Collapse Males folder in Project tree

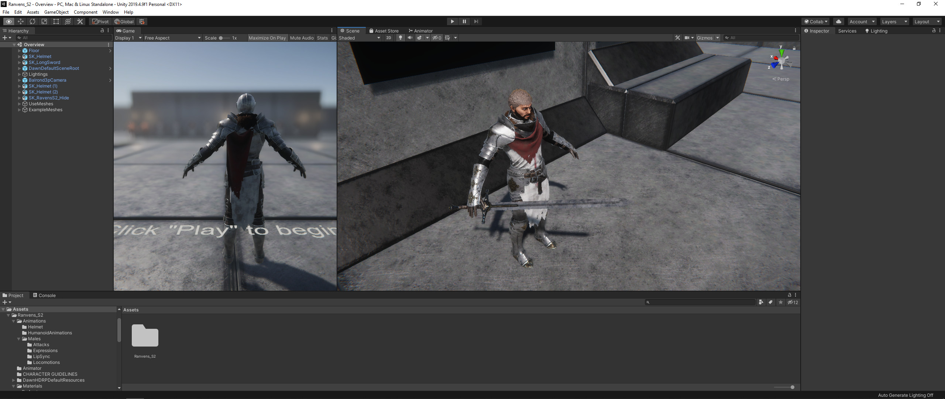(x=19, y=339)
